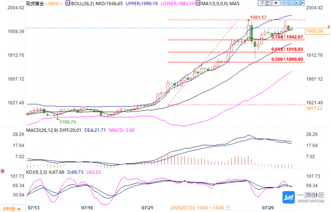Click the D:69.73 value
This screenshot has width=331, height=212.
tap(75, 172)
